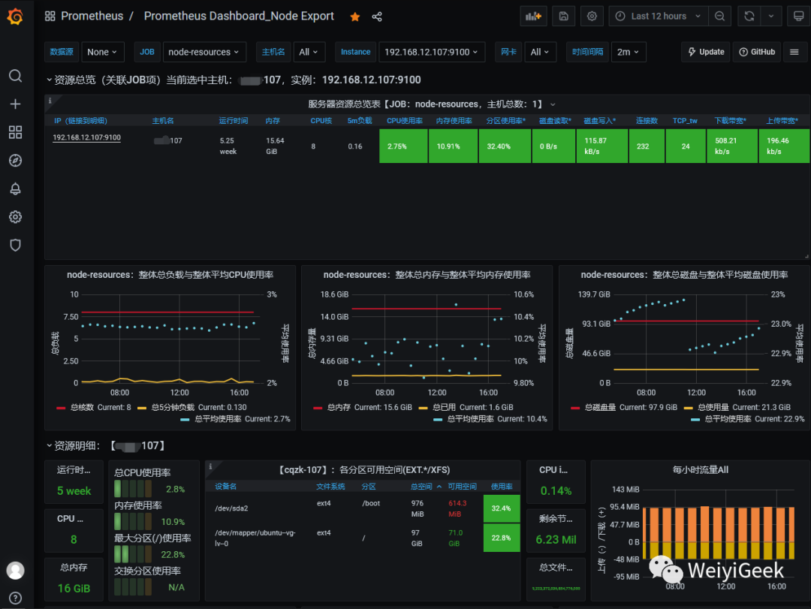Viewport: 811px width, 609px height.
Task: Open the Help question mark icon
Action: pos(16,598)
